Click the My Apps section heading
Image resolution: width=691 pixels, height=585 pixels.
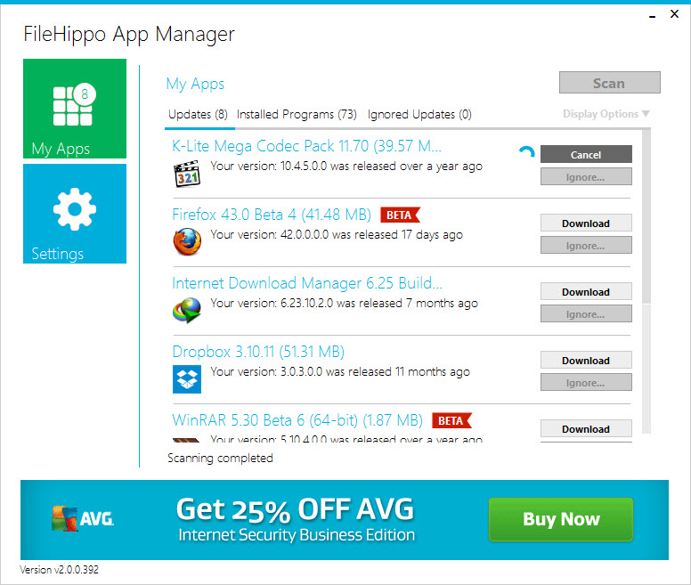[x=195, y=84]
